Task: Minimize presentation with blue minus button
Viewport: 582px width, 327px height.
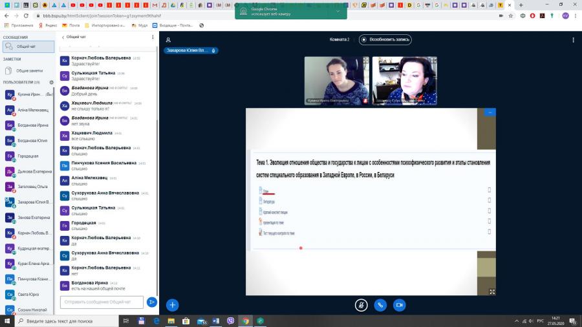Action: [x=490, y=112]
